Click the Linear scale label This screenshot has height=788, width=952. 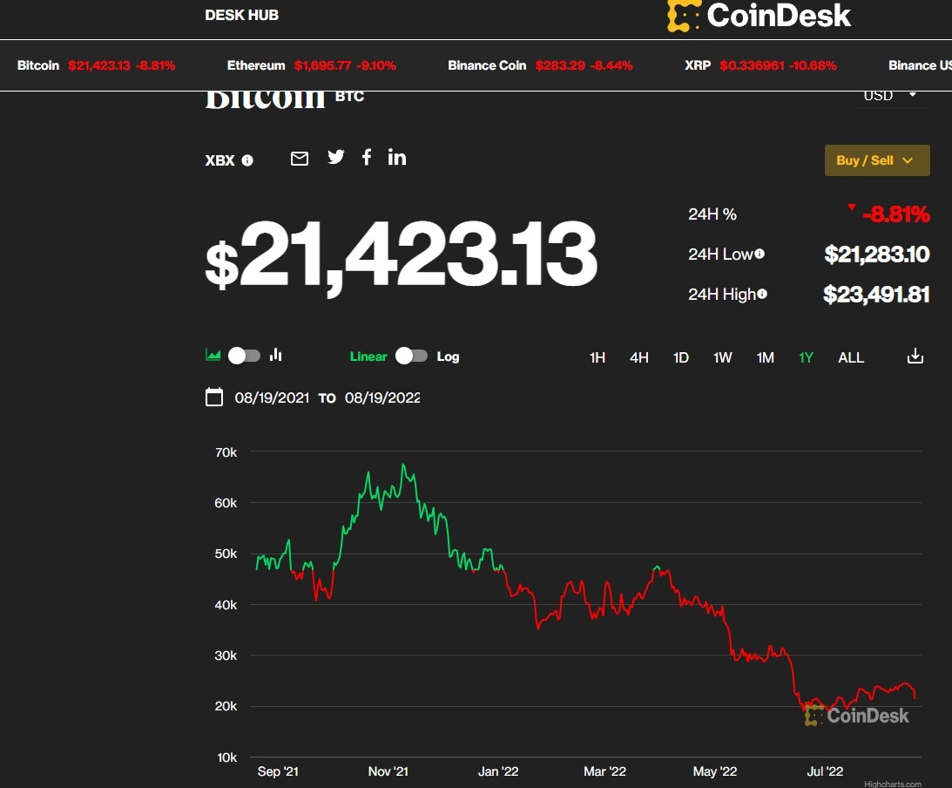coord(368,357)
